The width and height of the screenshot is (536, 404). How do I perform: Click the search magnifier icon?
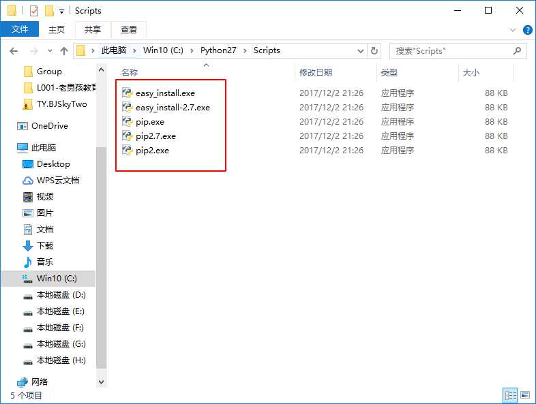click(517, 50)
